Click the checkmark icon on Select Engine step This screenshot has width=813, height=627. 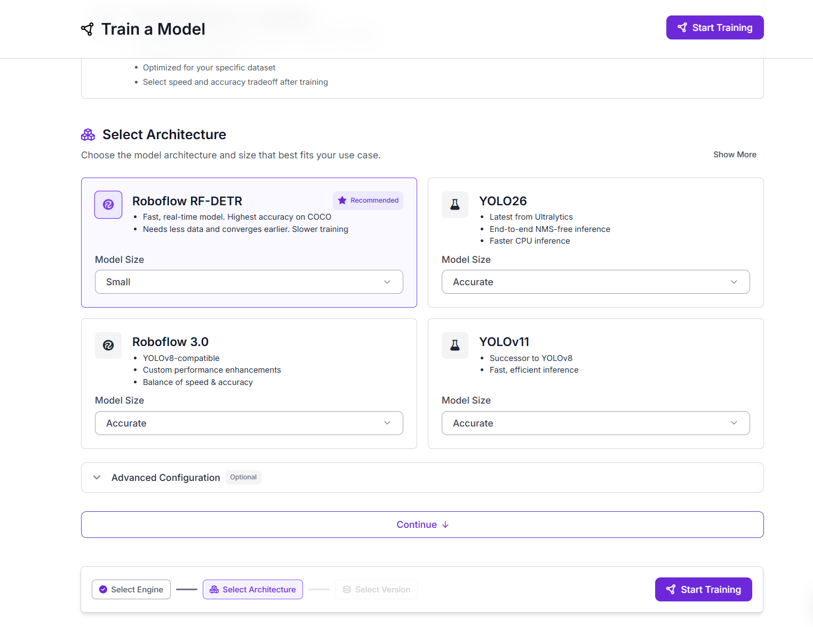103,590
